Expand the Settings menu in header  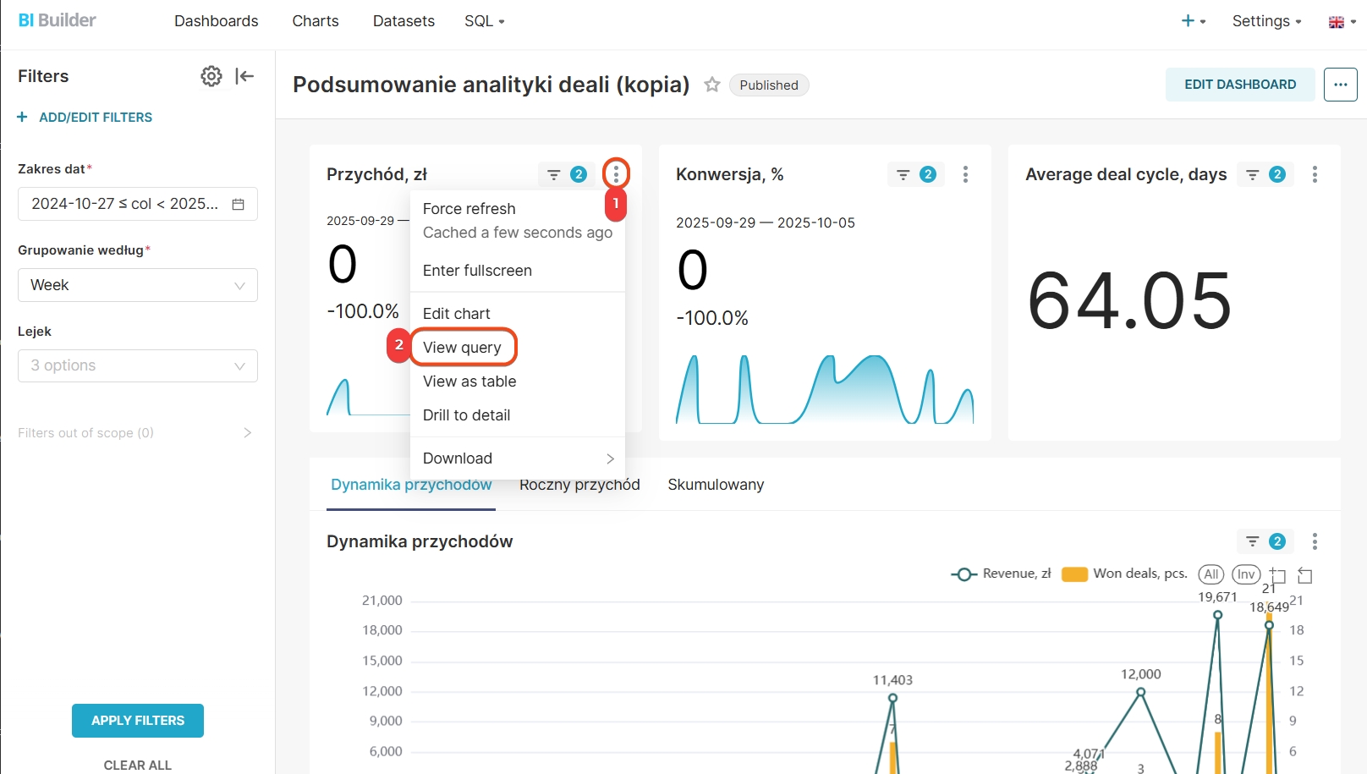coord(1266,21)
